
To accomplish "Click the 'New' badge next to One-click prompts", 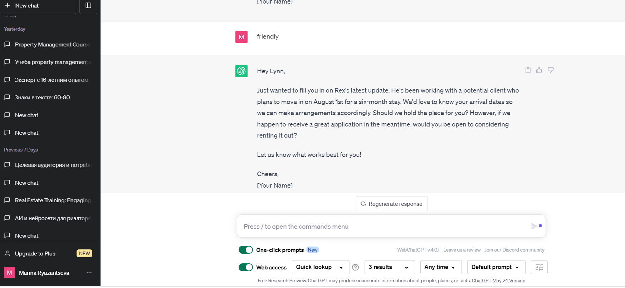I will pyautogui.click(x=313, y=250).
